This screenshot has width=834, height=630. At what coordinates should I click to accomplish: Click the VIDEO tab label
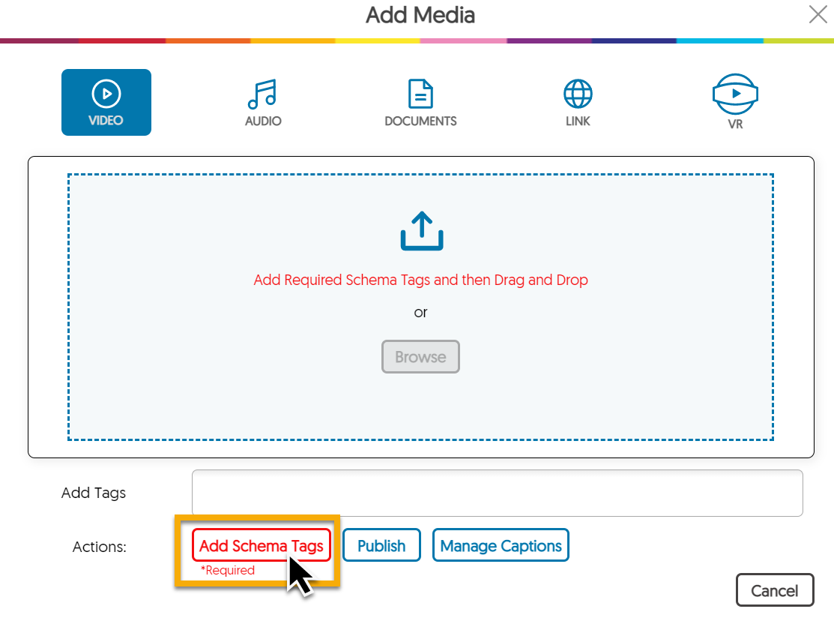click(106, 120)
